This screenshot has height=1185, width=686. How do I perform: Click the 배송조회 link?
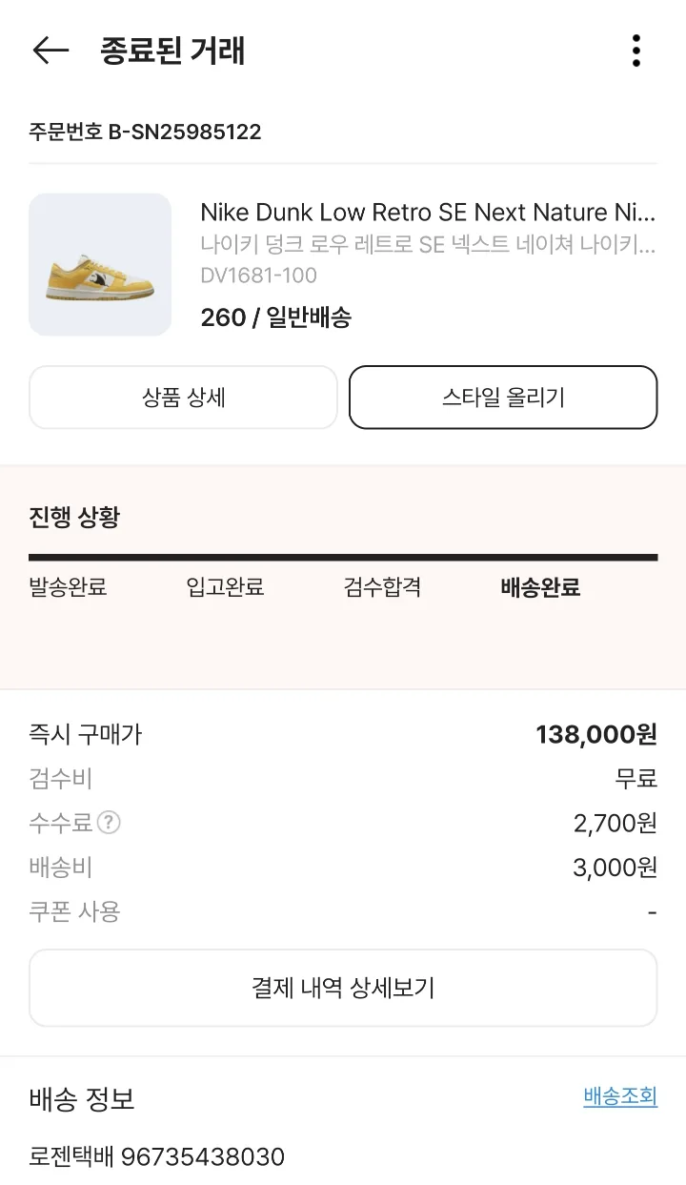[x=620, y=1096]
